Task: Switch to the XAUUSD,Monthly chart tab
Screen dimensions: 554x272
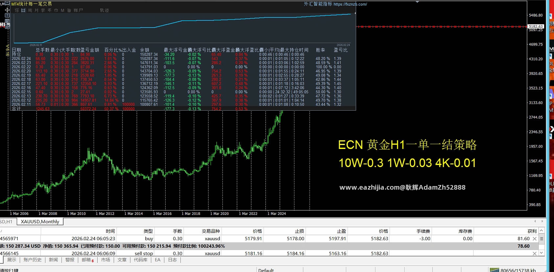Action: coord(40,221)
